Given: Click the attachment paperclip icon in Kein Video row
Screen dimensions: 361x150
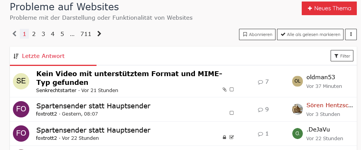Looking at the screenshot, I should [225, 89].
